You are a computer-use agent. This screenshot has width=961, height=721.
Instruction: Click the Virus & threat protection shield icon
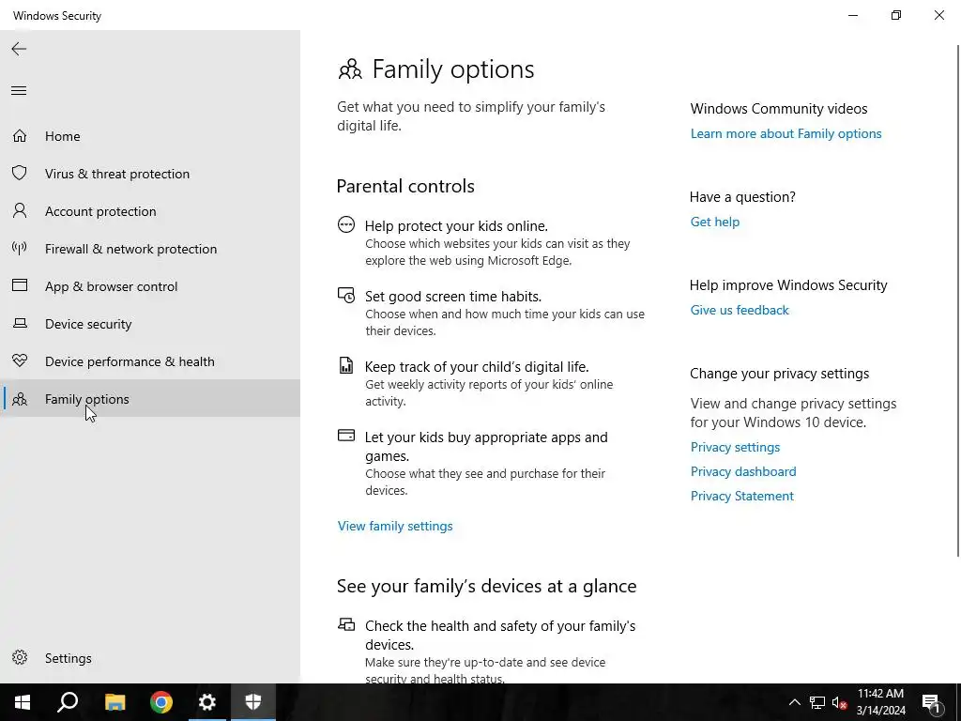point(20,173)
